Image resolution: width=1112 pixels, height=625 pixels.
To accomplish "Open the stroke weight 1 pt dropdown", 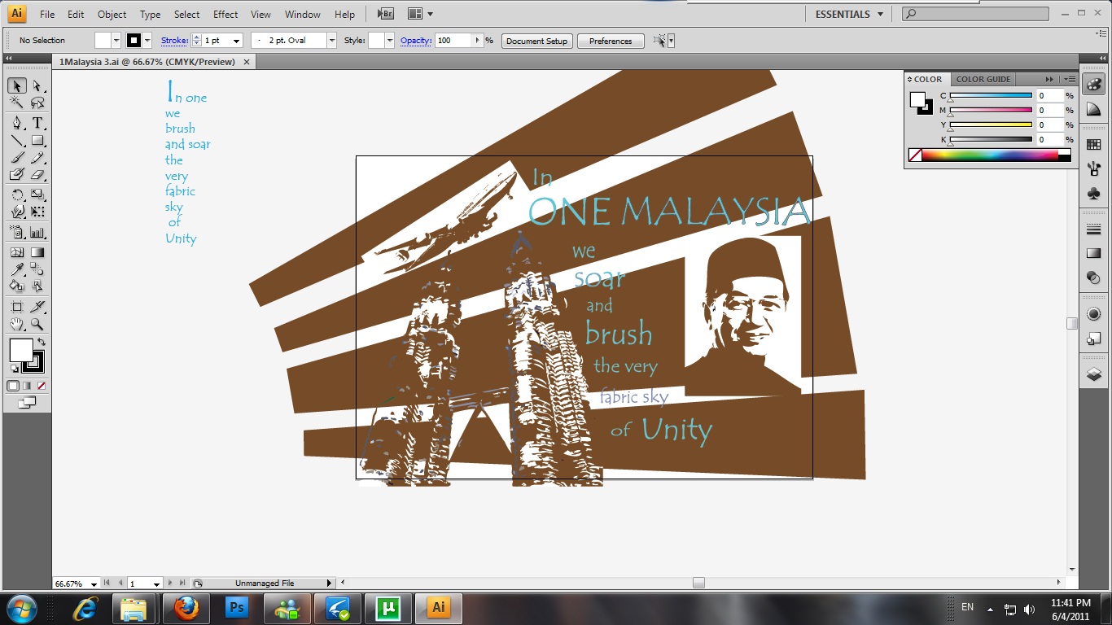I will click(x=237, y=41).
